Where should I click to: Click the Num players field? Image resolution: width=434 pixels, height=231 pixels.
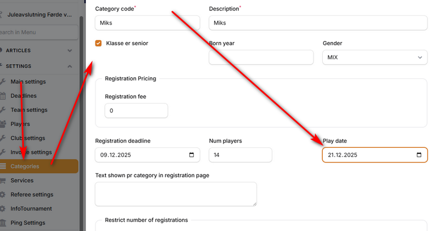[x=240, y=155]
